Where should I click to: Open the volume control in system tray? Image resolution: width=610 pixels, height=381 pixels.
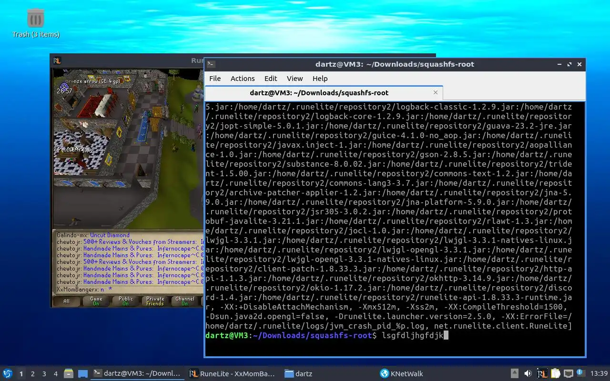528,374
